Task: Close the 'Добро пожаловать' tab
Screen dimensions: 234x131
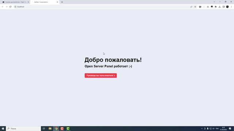Action: click(x=57, y=2)
